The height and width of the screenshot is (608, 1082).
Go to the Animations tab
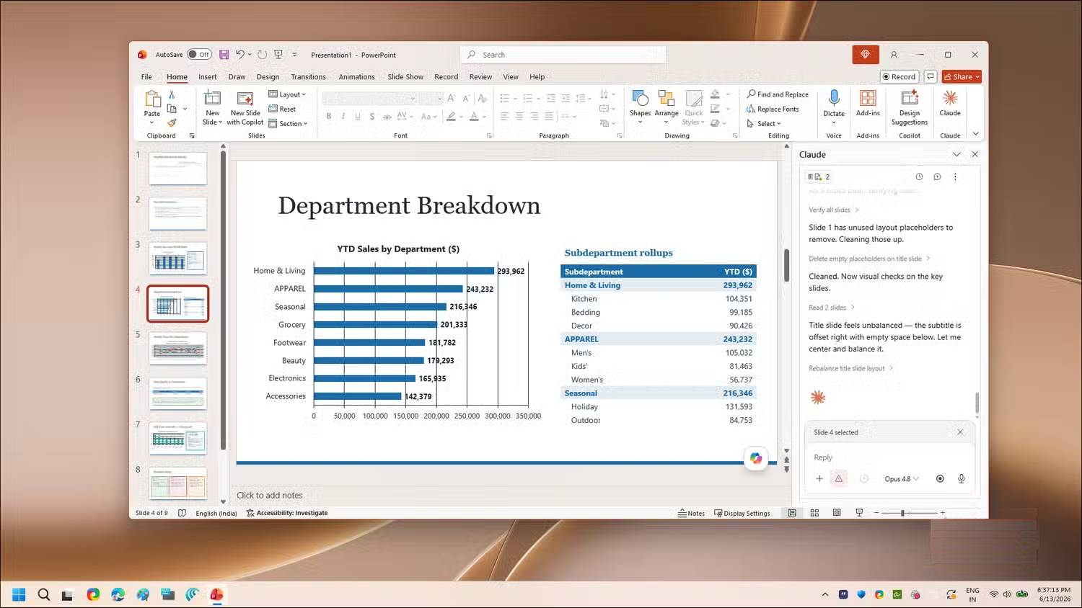pyautogui.click(x=356, y=76)
